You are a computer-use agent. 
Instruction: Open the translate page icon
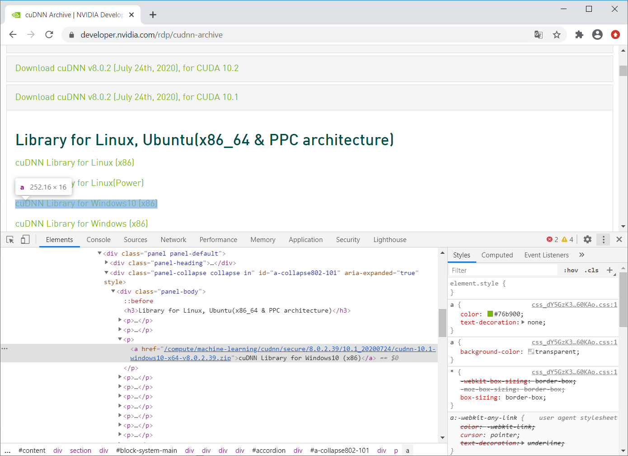coord(539,35)
